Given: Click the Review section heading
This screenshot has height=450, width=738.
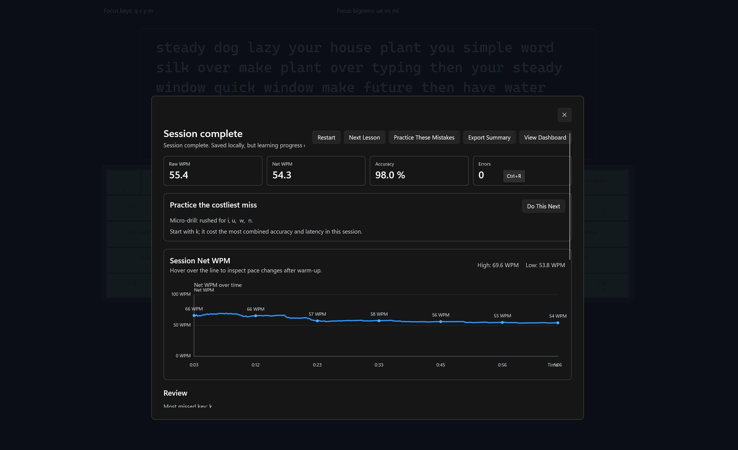Looking at the screenshot, I should (175, 393).
